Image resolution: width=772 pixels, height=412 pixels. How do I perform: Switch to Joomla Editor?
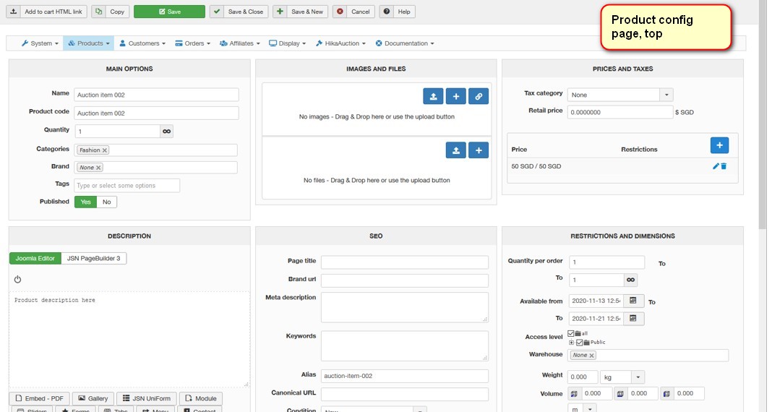35,259
